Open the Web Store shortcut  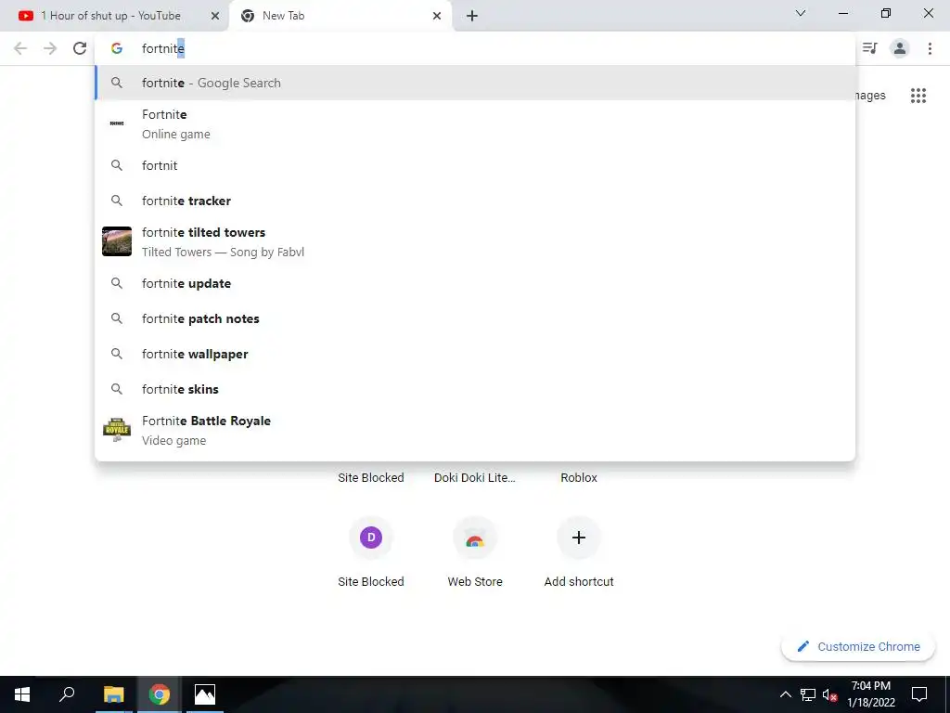click(x=475, y=538)
